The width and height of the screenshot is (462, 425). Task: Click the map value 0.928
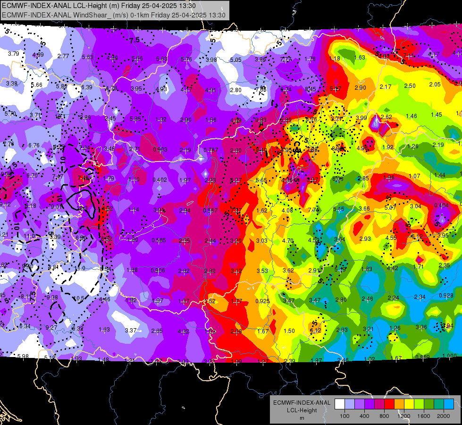click(446, 296)
